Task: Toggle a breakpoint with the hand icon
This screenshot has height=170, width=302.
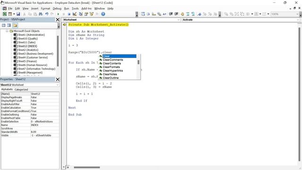Action: point(182,14)
